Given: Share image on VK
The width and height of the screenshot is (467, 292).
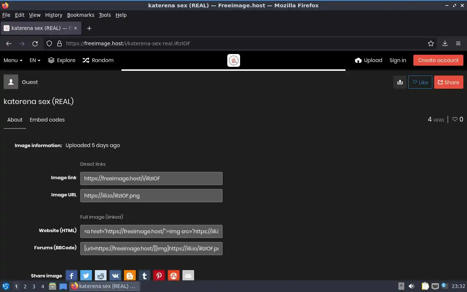Looking at the screenshot, I should tap(115, 276).
